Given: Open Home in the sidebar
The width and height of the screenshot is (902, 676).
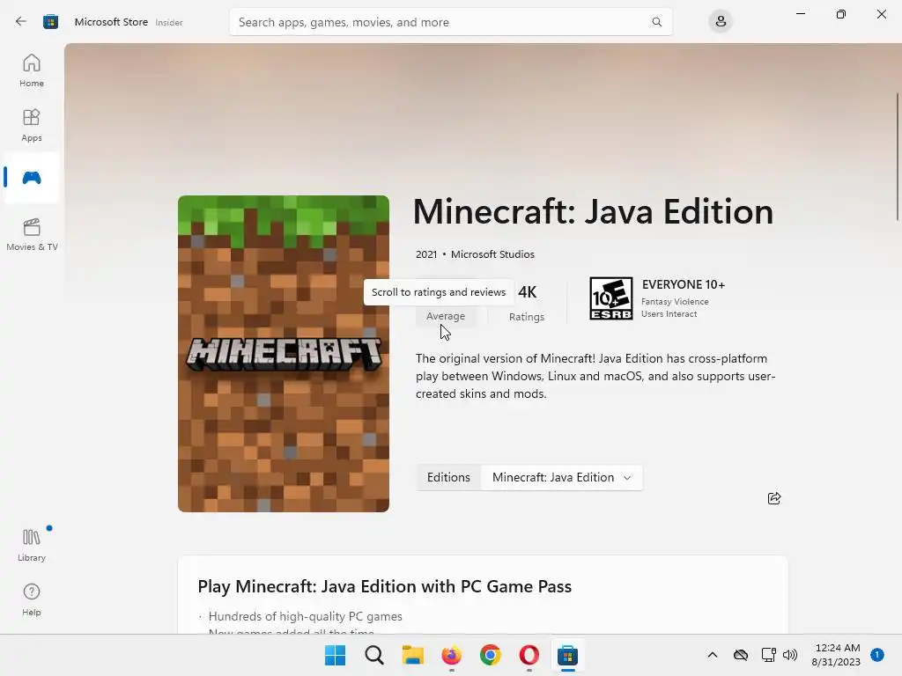Looking at the screenshot, I should (32, 70).
